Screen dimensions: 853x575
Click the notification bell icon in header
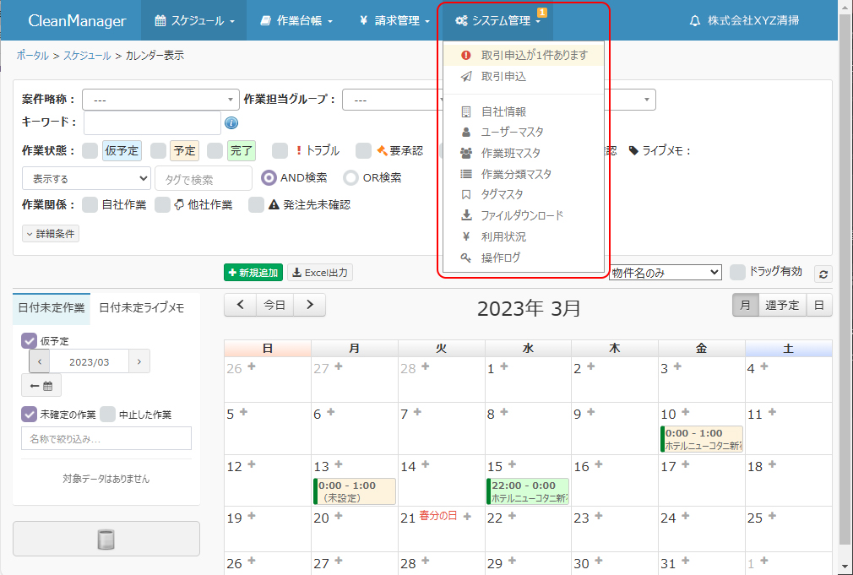[x=695, y=20]
